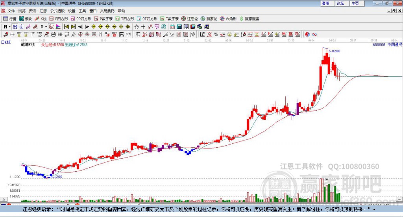Click the 6.8200 high price label
The image size is (403, 217).
pyautogui.click(x=335, y=51)
